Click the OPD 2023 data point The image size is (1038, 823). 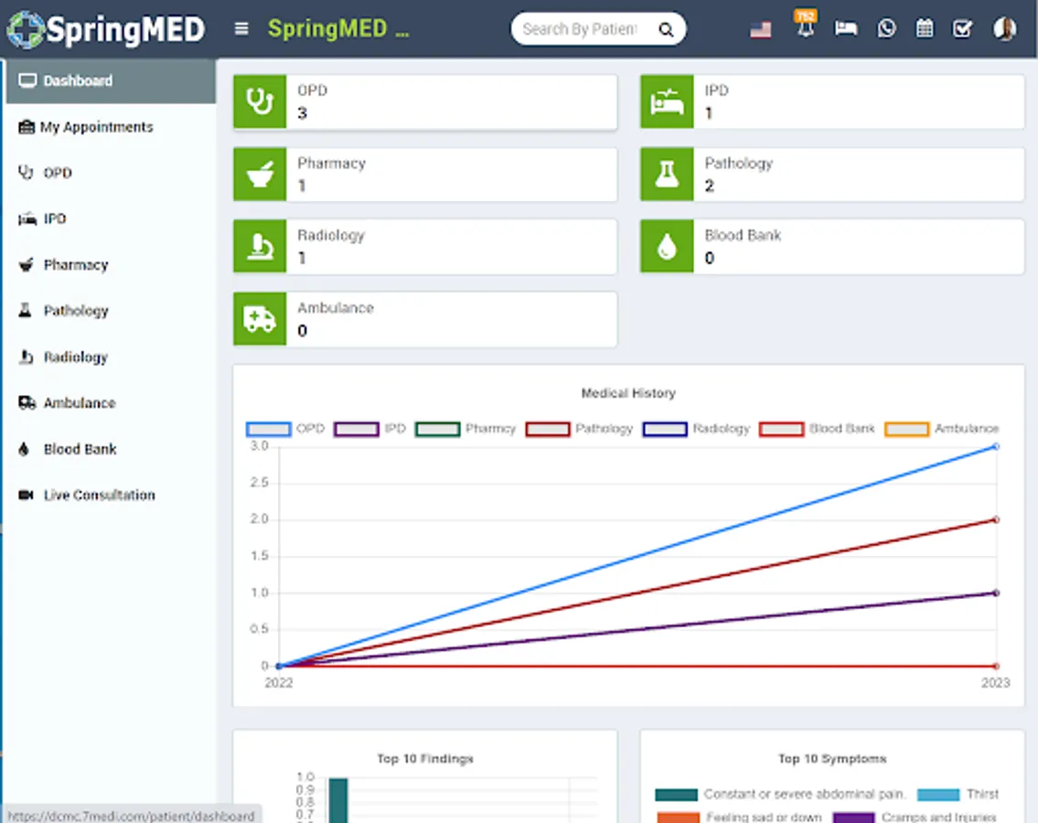tap(996, 447)
